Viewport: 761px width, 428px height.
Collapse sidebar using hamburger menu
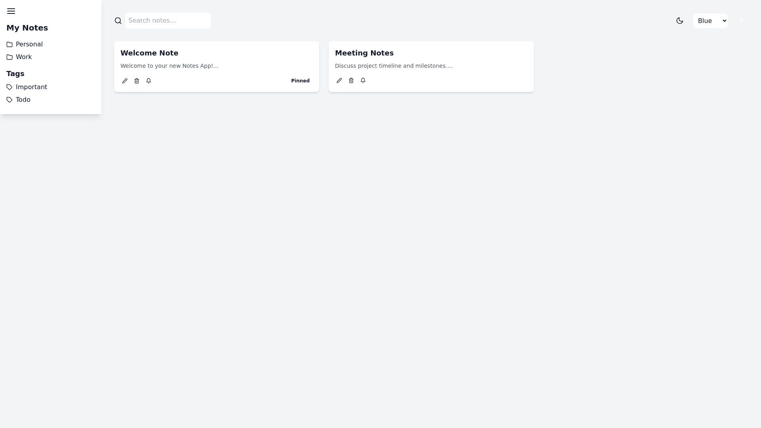(x=11, y=11)
